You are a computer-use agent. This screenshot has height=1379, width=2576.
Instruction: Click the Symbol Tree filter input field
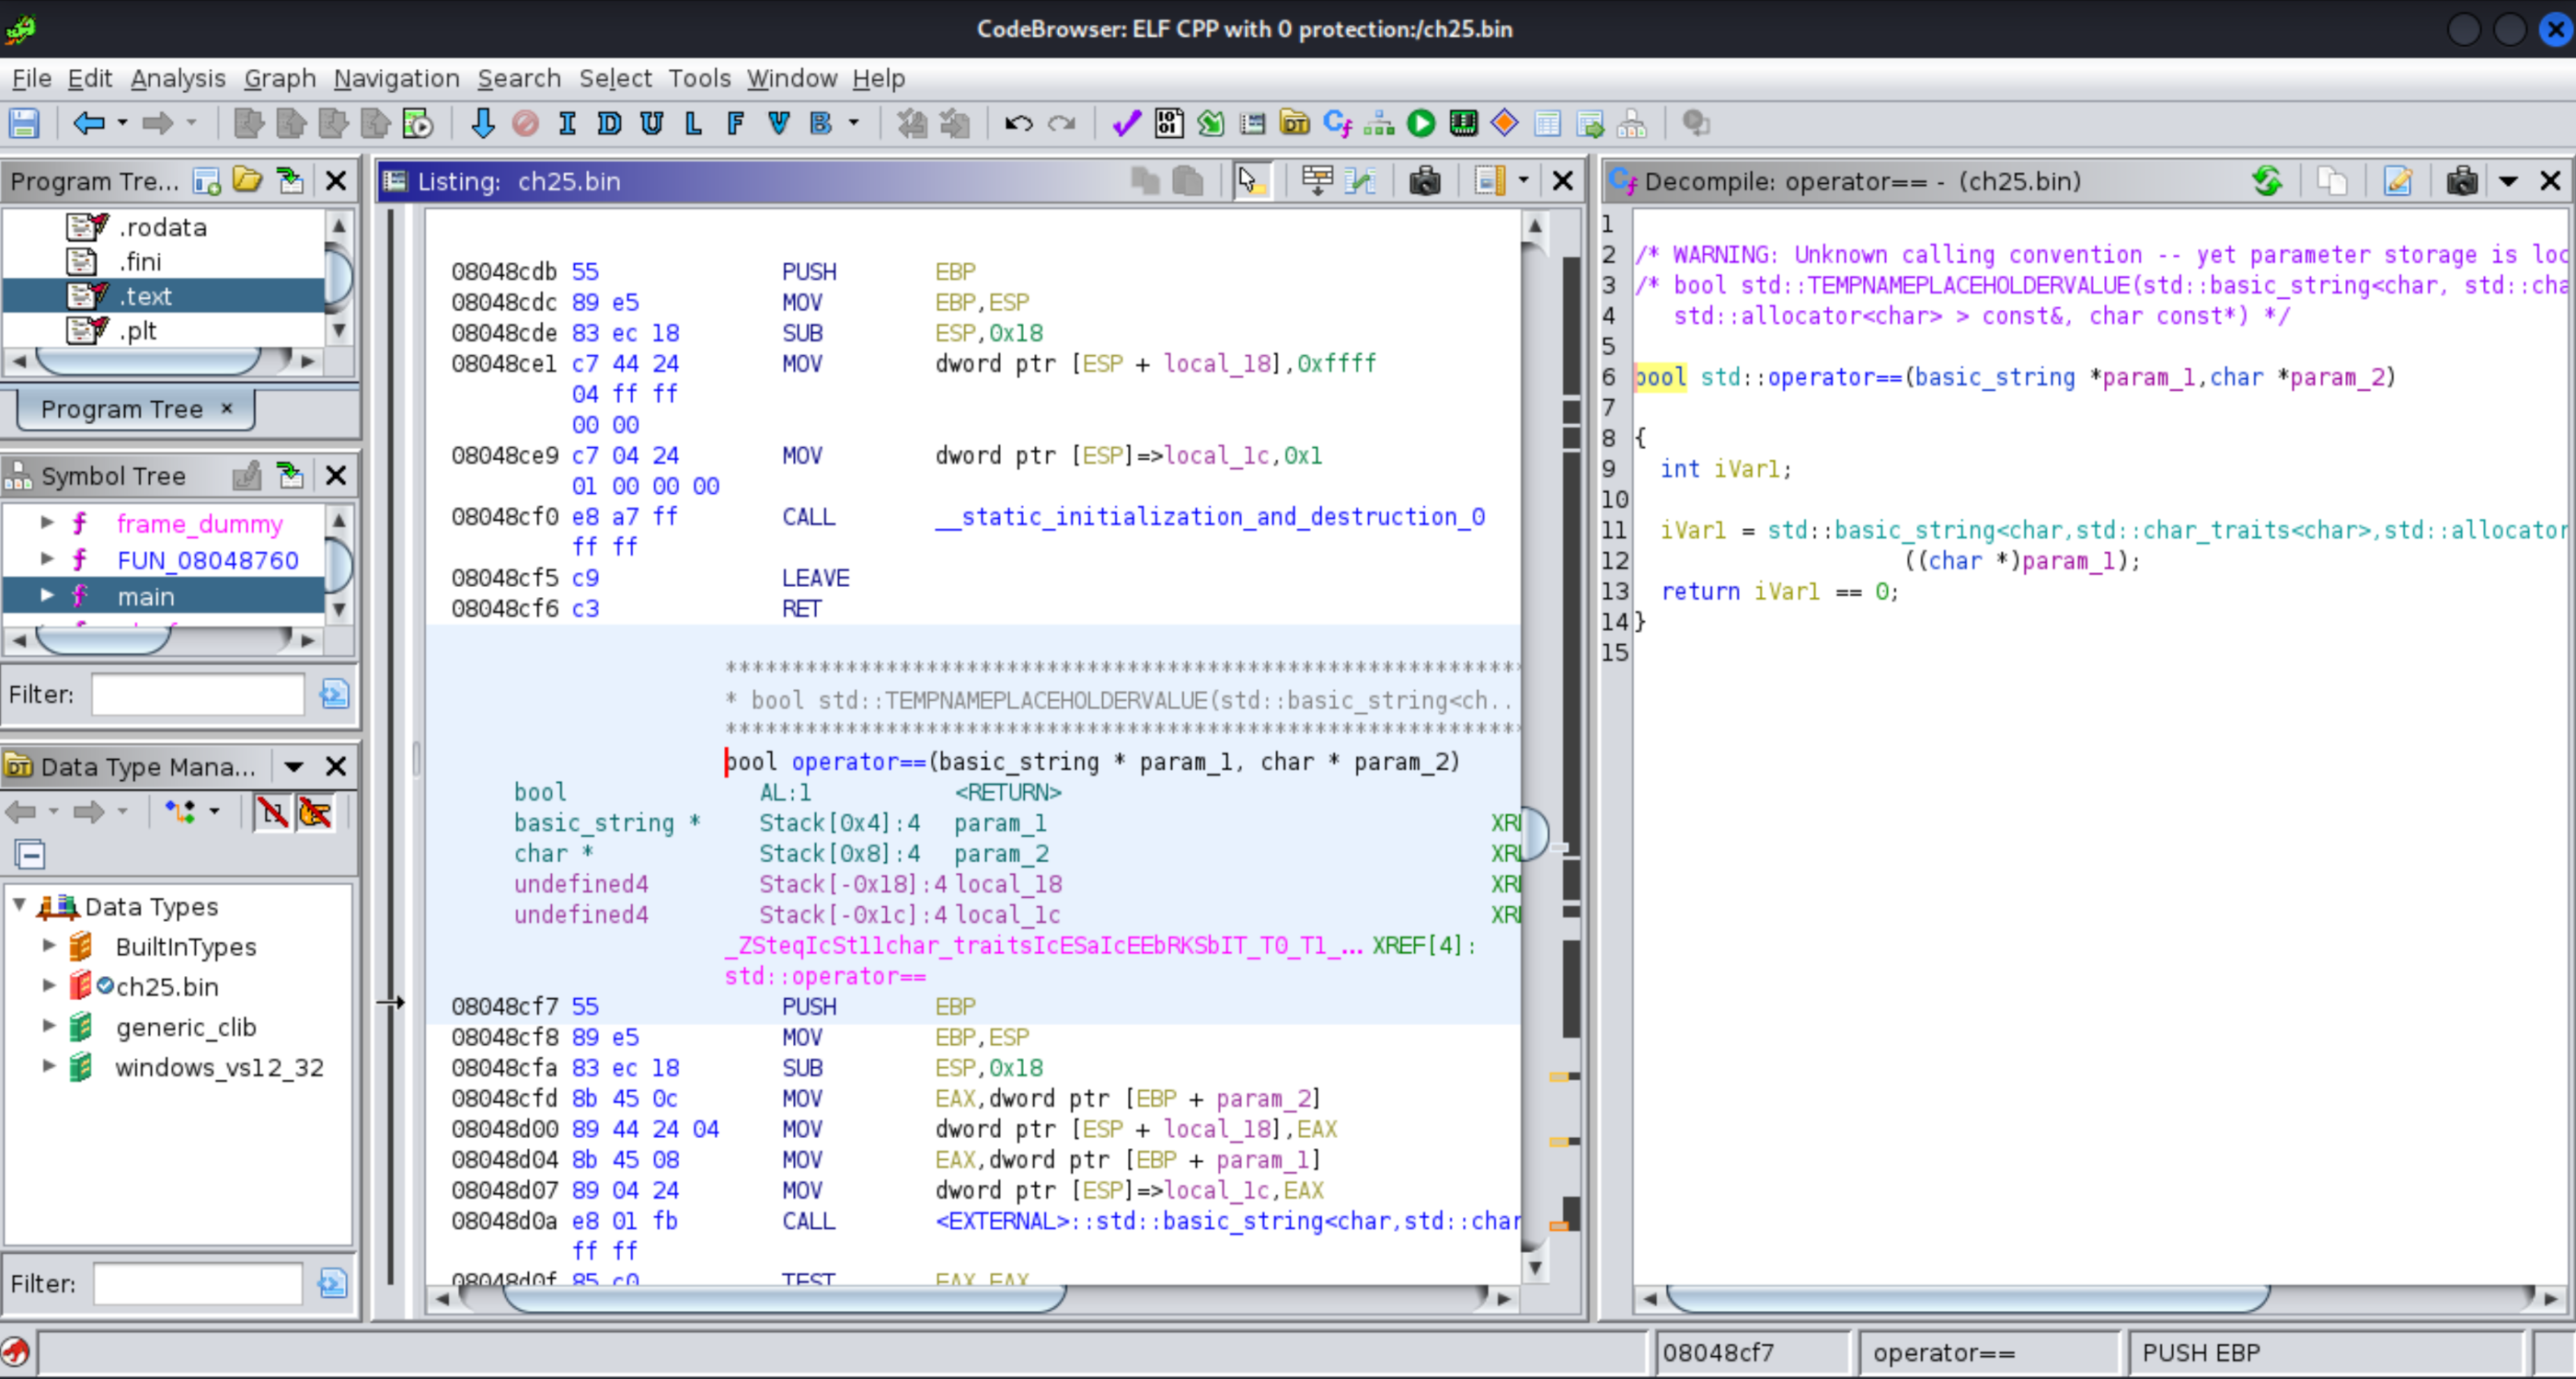pyautogui.click(x=198, y=694)
